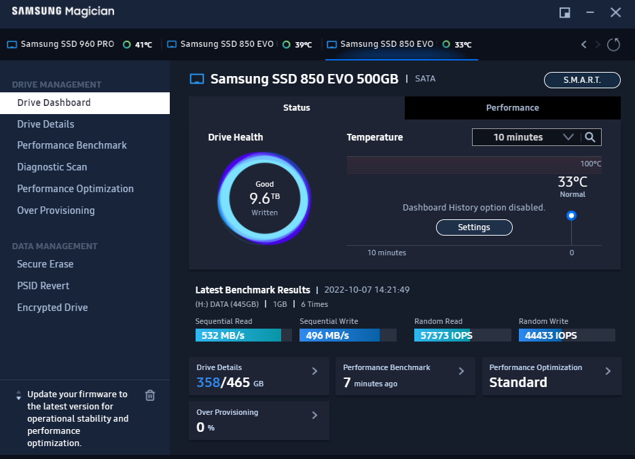Open Performance Optimization card chevron
The image size is (635, 459).
[x=608, y=371]
